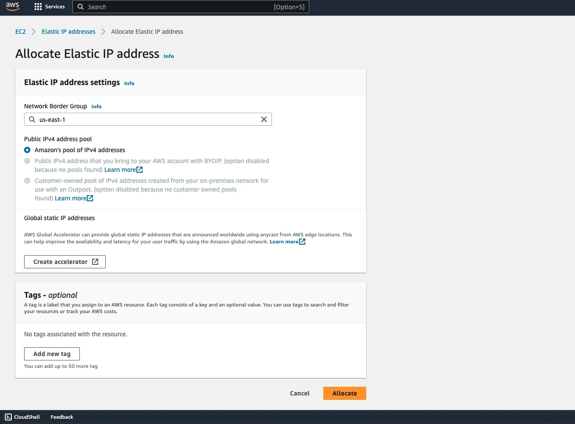Open Outpost pool Learn more link
Viewport: 575px width, 424px height.
point(71,198)
